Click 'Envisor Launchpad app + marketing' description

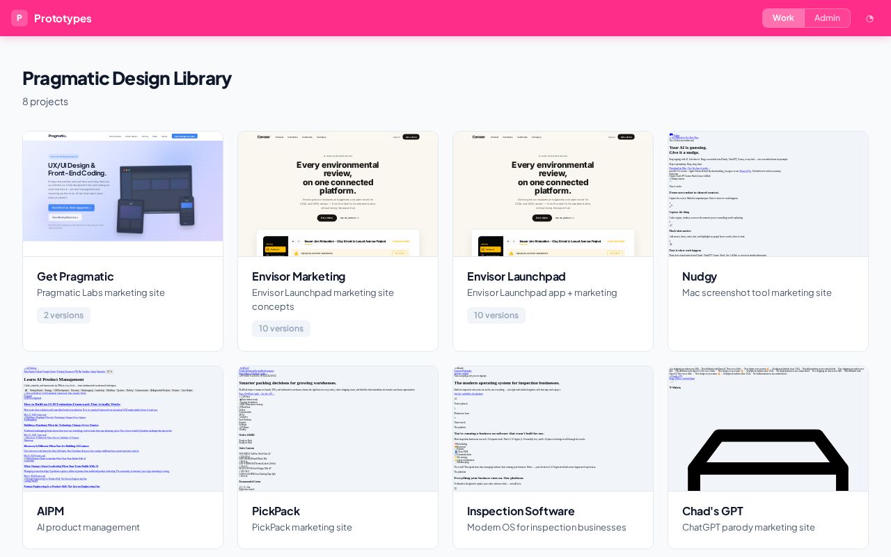tap(542, 292)
